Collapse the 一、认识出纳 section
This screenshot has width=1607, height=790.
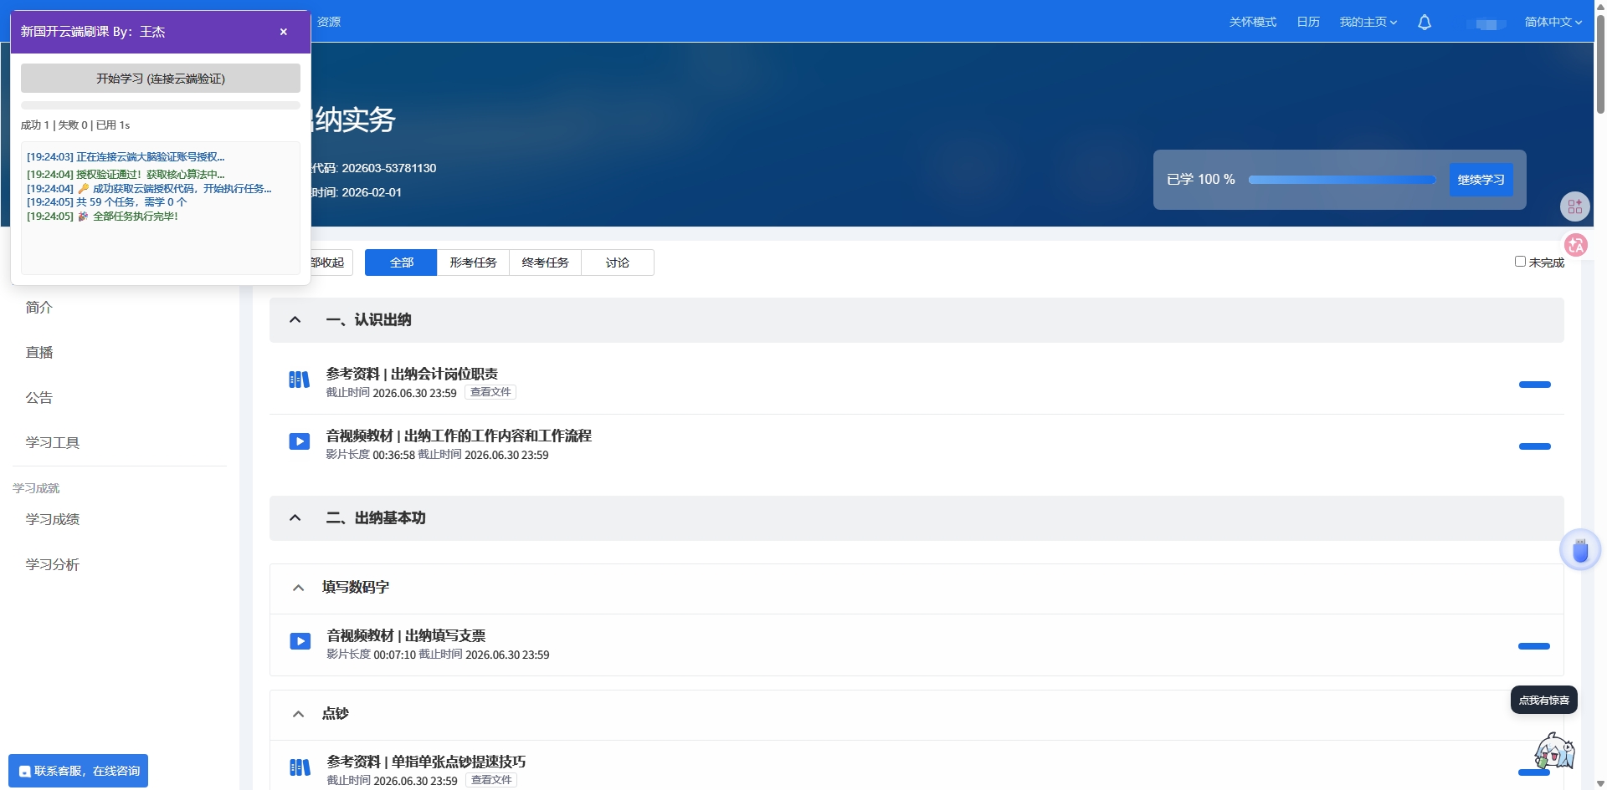pyautogui.click(x=295, y=320)
